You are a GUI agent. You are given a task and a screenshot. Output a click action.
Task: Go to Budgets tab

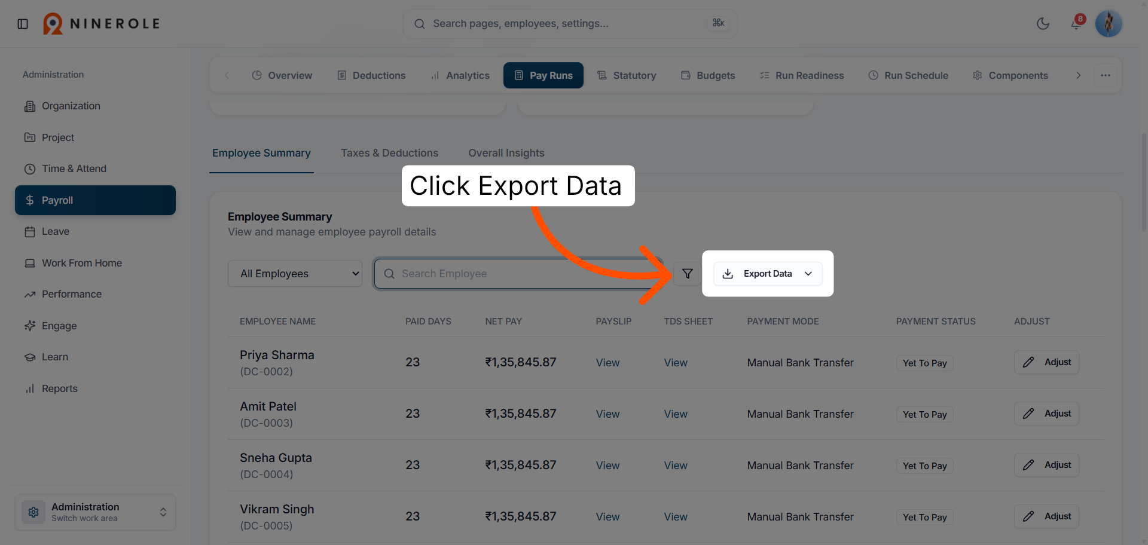(708, 75)
